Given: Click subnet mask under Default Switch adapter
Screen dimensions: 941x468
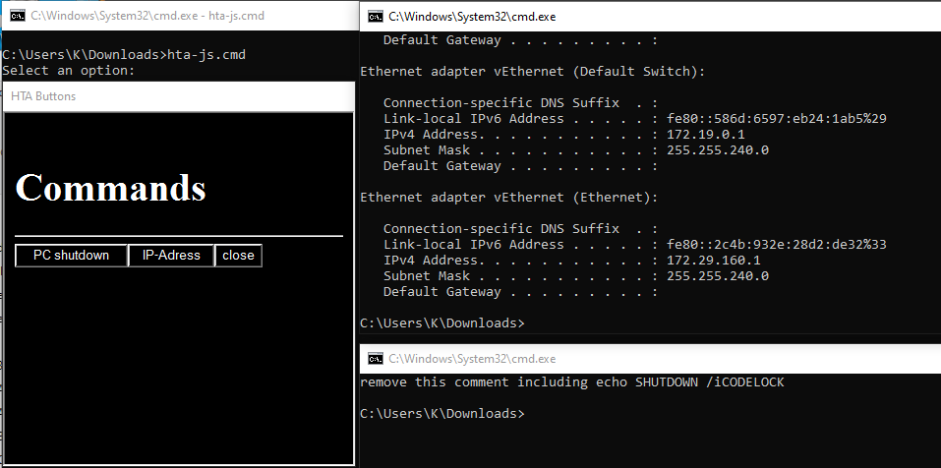Looking at the screenshot, I should click(718, 150).
